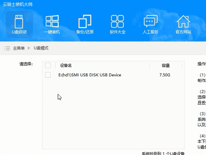Screen dimensions: 206x155
Task: Open 备份/还原 backup and restore
Action: [x=85, y=25]
